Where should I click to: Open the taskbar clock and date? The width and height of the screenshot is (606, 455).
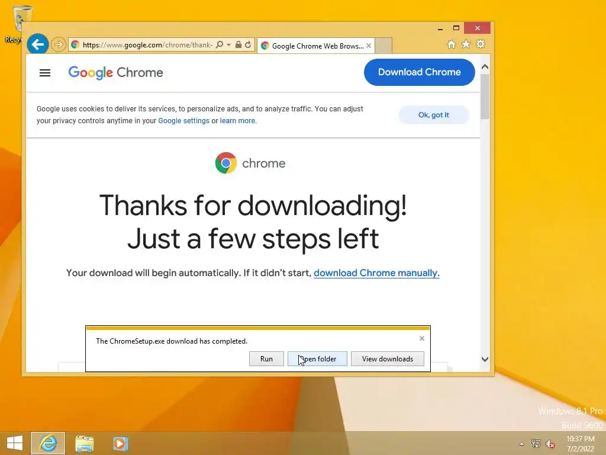coord(581,444)
